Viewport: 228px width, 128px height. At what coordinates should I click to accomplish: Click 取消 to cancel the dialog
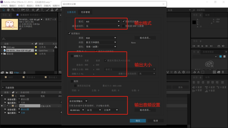[x=156, y=121]
